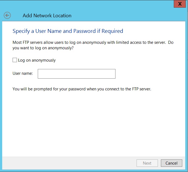This screenshot has width=188, height=172.
Task: Click the 'you want to log on anonymously?' line
Action: point(43,48)
